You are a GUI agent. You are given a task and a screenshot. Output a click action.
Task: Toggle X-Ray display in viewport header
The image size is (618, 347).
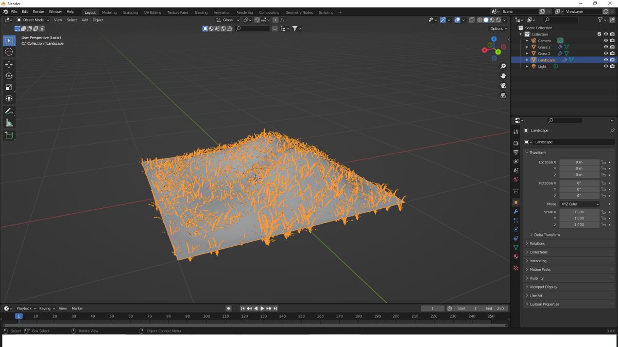click(x=471, y=20)
